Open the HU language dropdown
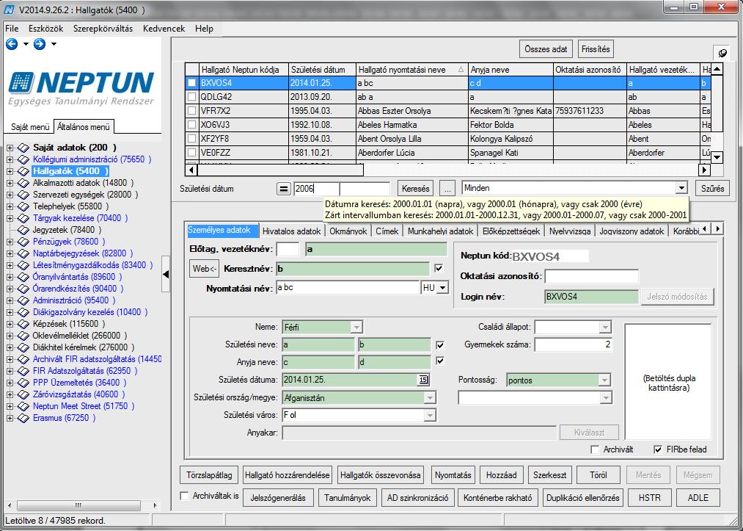 (442, 288)
